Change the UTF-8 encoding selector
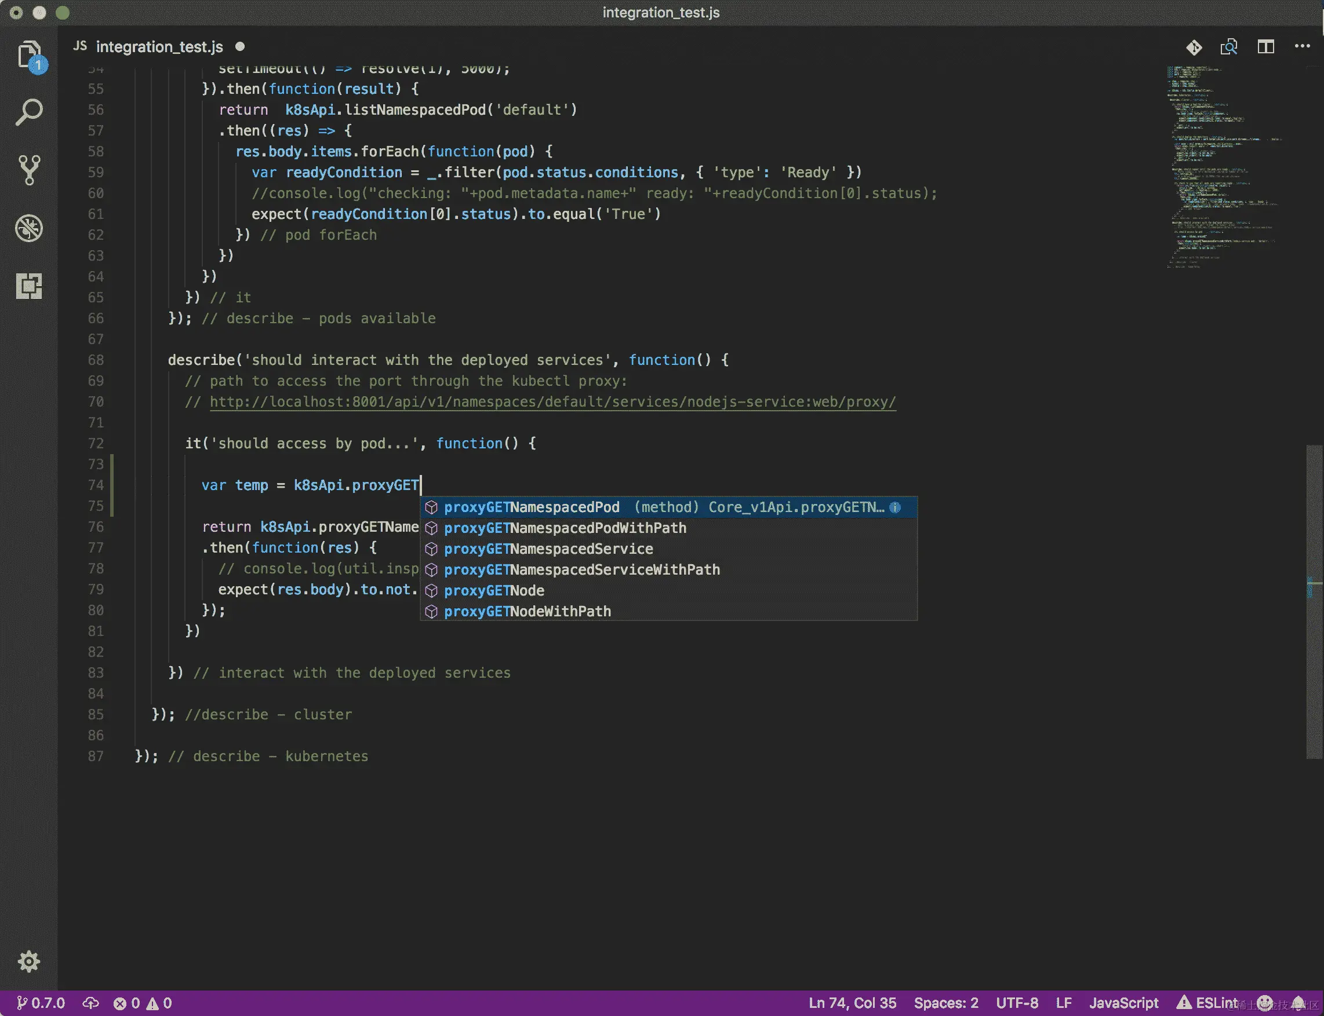The width and height of the screenshot is (1324, 1016). click(1017, 1003)
